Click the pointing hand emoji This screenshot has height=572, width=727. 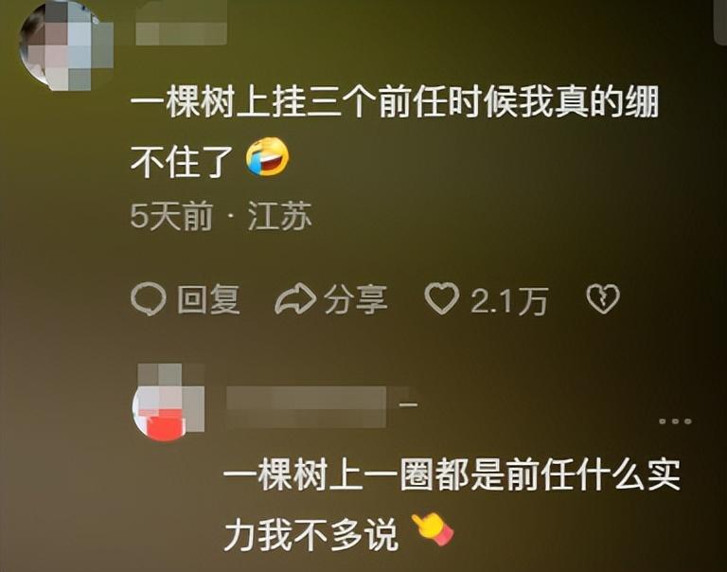pos(433,529)
